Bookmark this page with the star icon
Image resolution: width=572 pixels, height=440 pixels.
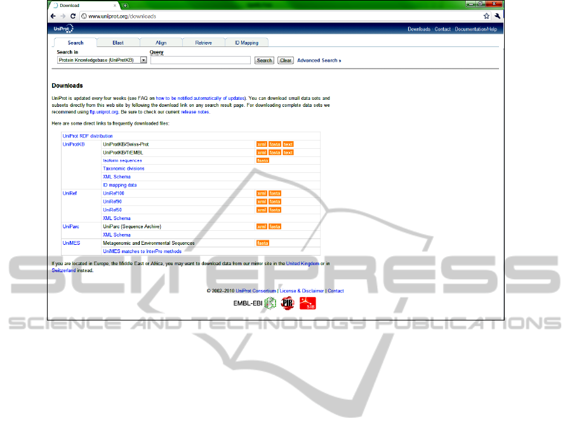click(x=486, y=16)
